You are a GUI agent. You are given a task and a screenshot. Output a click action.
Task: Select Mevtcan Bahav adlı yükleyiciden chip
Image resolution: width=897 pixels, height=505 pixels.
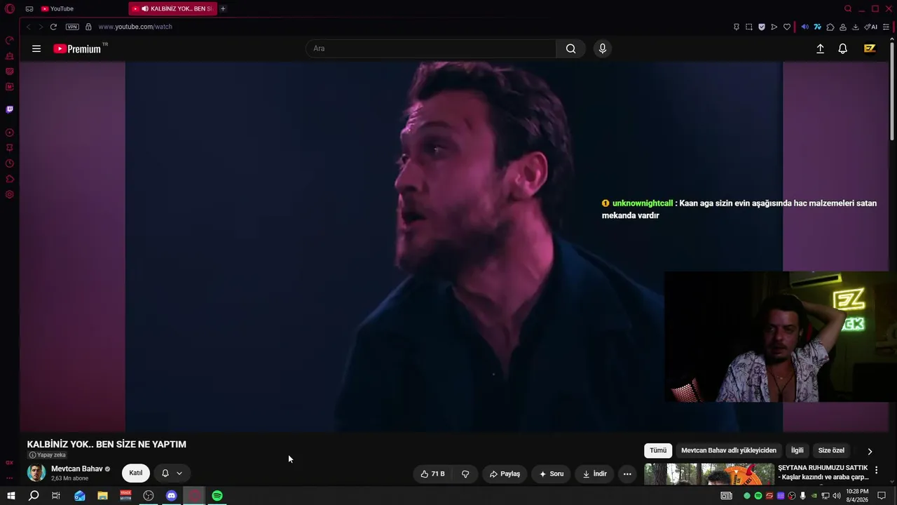click(x=729, y=451)
